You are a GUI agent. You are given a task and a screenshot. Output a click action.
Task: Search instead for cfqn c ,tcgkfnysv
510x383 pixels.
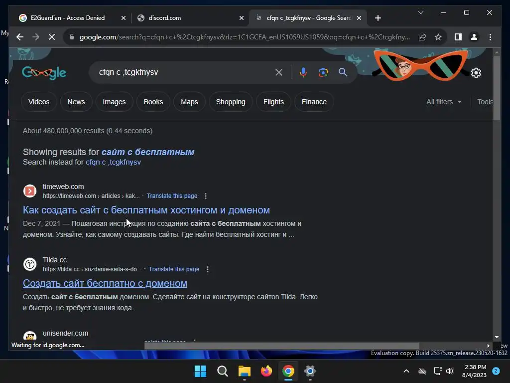[113, 162]
